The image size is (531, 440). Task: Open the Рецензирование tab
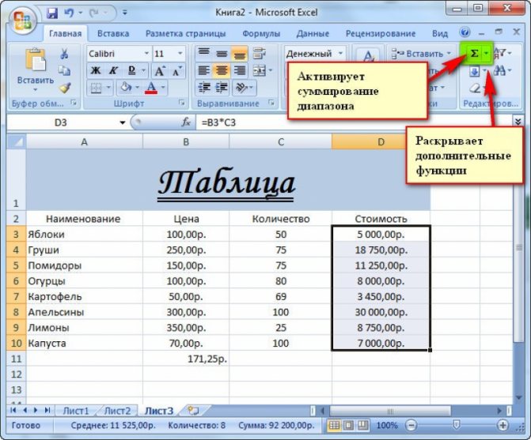381,33
